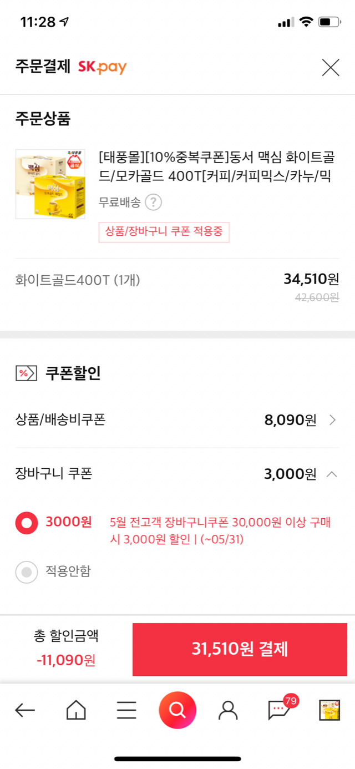This screenshot has width=355, height=769.
Task: Tap the free shipping help question mark
Action: (x=153, y=203)
